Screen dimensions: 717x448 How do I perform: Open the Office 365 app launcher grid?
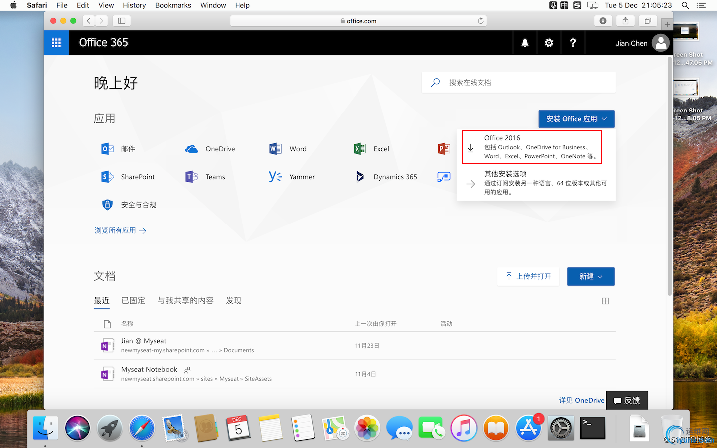pyautogui.click(x=56, y=43)
